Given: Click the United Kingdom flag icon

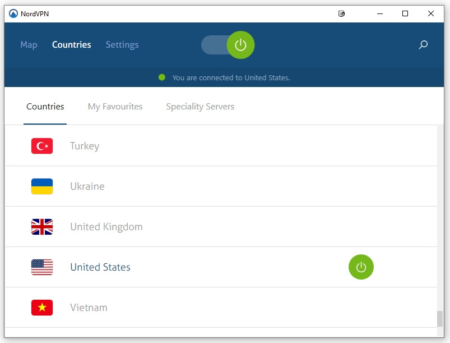Looking at the screenshot, I should click(42, 227).
